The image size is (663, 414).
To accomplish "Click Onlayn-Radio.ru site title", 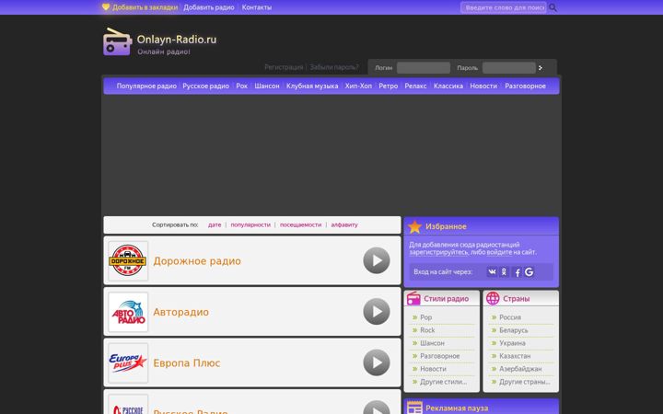I will click(177, 40).
